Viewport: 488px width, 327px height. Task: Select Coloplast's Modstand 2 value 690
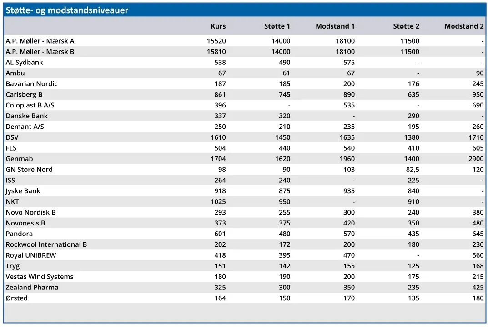click(478, 105)
